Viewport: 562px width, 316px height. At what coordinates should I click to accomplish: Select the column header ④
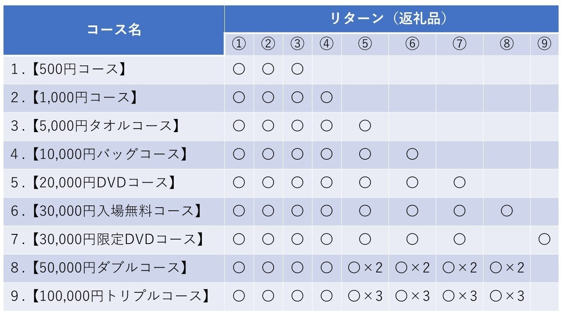click(x=326, y=44)
